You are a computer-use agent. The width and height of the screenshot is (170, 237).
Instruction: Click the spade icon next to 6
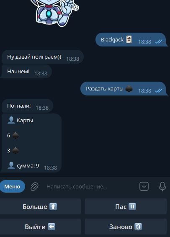[x=15, y=136]
